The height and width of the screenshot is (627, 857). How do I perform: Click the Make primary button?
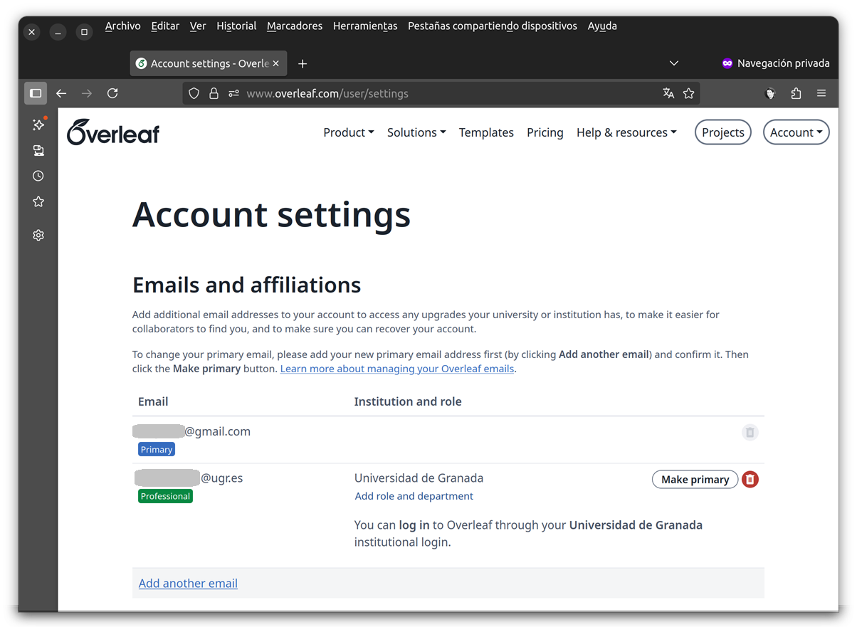click(695, 480)
